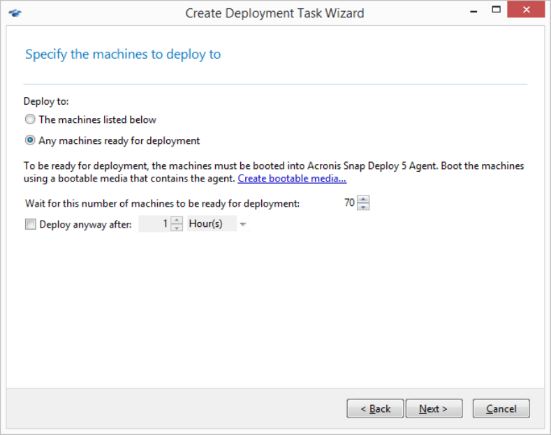Choose "Any machines ready for deployment" radio

[x=30, y=140]
